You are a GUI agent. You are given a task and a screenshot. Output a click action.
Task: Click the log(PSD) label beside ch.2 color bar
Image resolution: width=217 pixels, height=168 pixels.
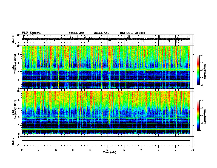coord(205,117)
